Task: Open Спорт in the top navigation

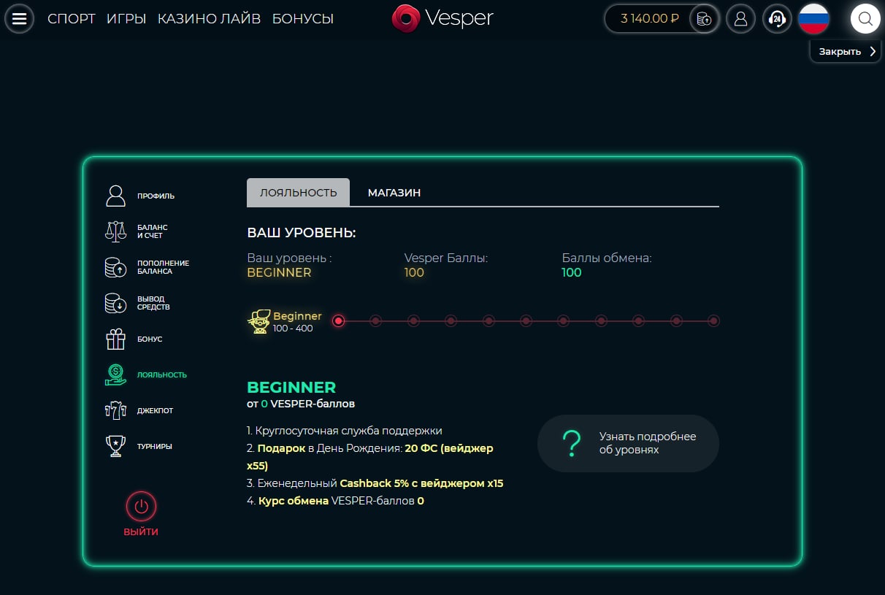Action: pos(72,19)
